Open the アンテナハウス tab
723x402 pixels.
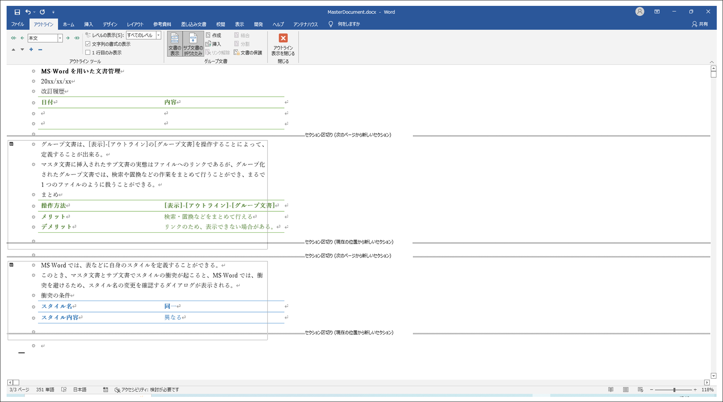tap(306, 24)
